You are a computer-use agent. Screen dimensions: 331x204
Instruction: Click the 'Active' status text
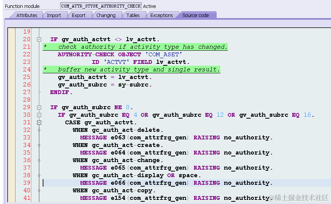150,6
